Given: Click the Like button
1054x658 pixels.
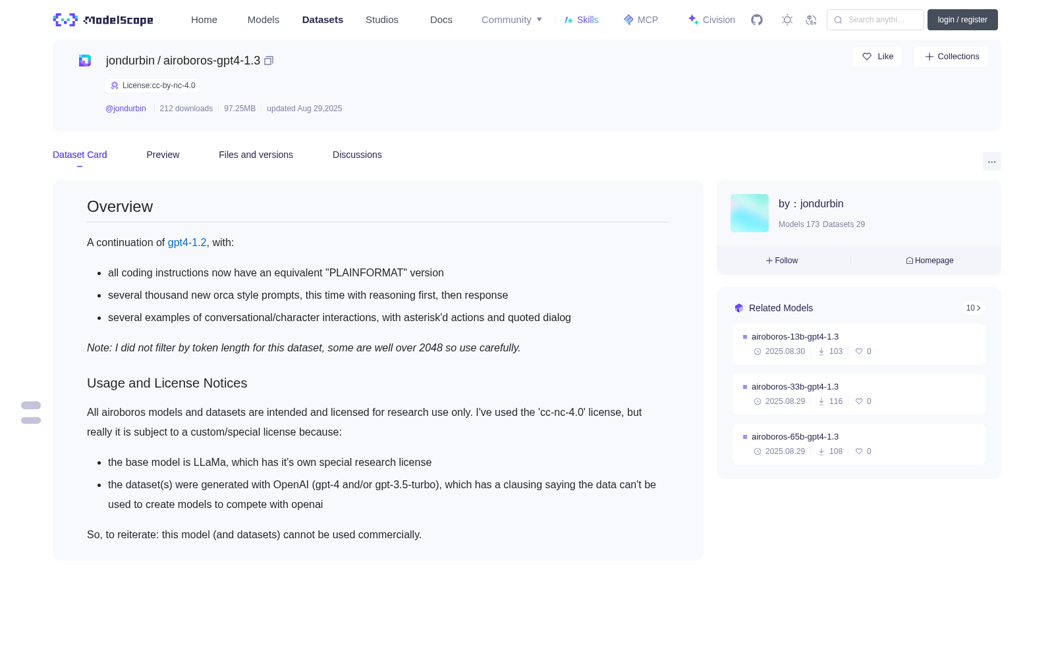Looking at the screenshot, I should pos(877,57).
